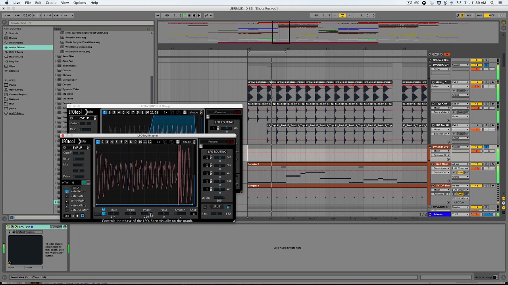
Task: Select Instruments category in browser
Action: 16,43
